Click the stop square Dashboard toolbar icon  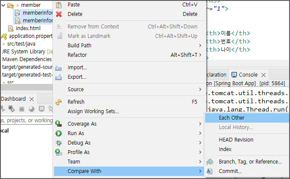[x=22, y=109]
